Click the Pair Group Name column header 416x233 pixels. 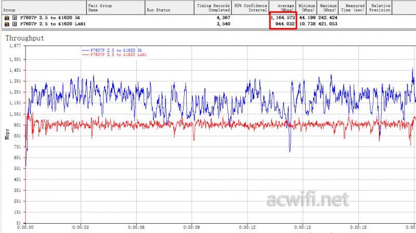point(116,8)
